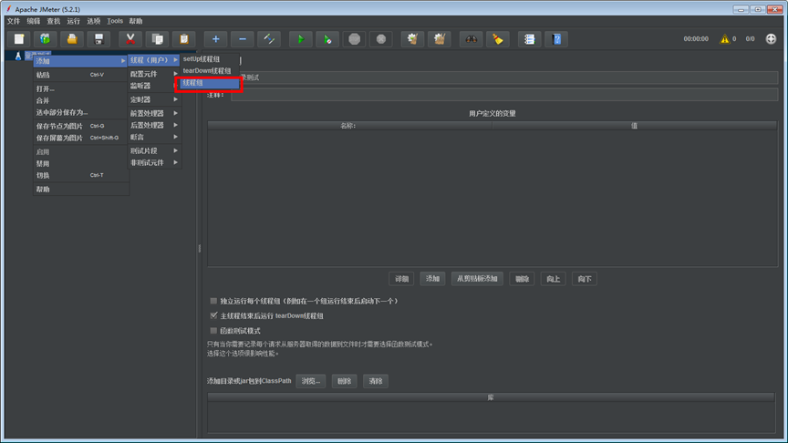Open the Tools menu in menu bar
This screenshot has width=788, height=443.
click(115, 21)
